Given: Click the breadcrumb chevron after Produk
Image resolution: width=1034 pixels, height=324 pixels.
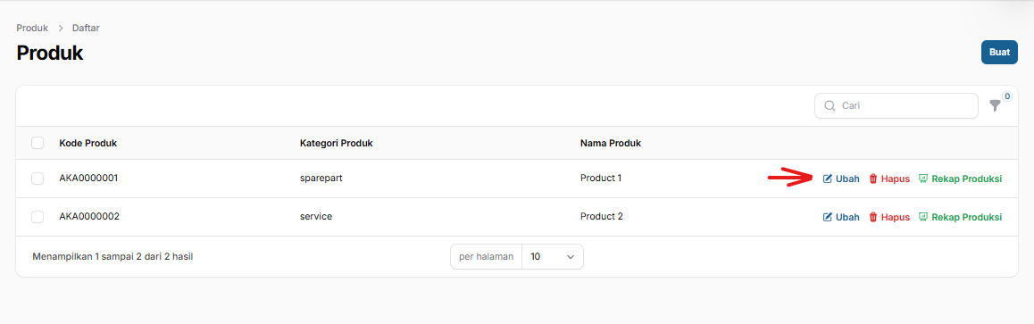Looking at the screenshot, I should pyautogui.click(x=60, y=29).
